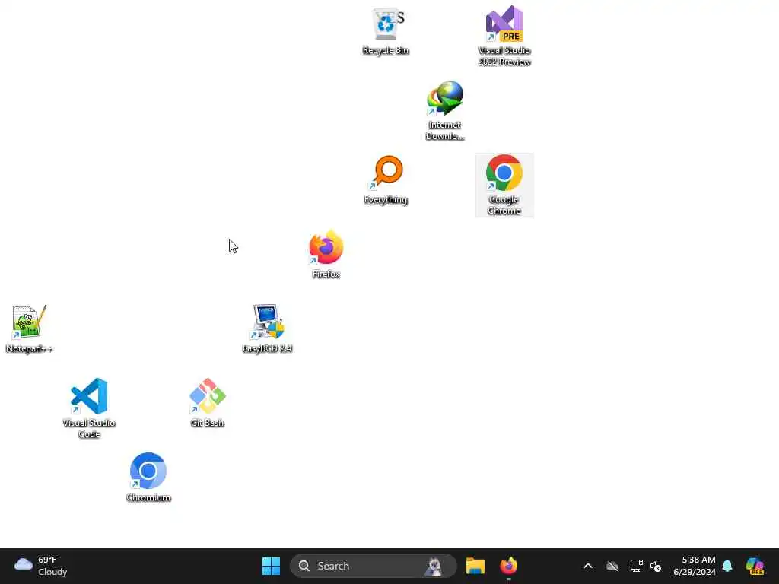
Task: Open the Windows Start menu
Action: coord(272,566)
